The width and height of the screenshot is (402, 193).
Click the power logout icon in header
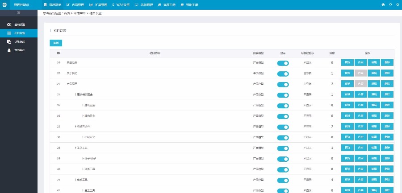coord(398,4)
